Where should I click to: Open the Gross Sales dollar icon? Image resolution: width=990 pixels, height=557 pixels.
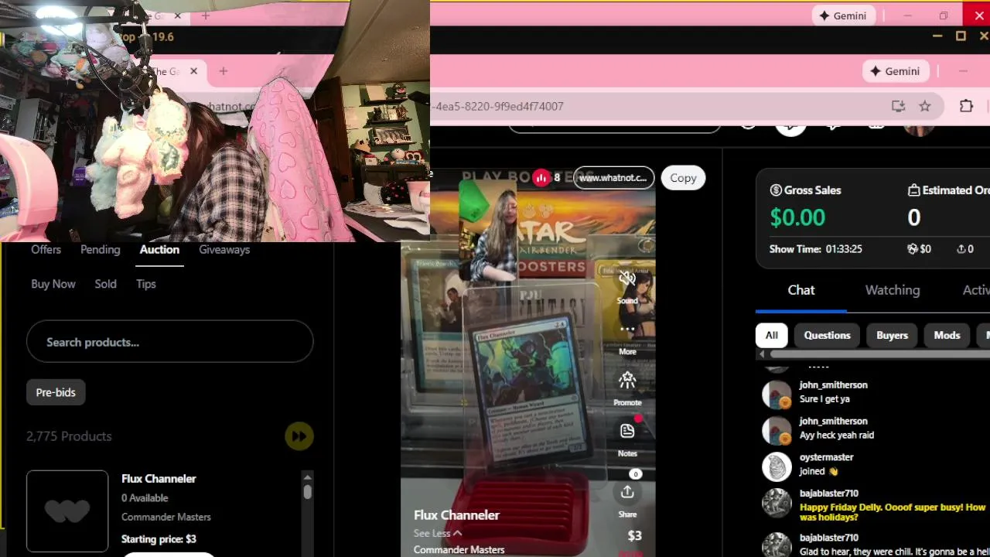point(776,190)
